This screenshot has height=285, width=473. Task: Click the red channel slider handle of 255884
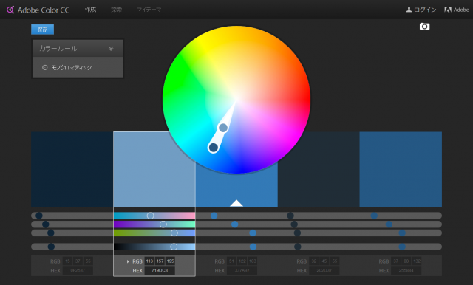374,216
